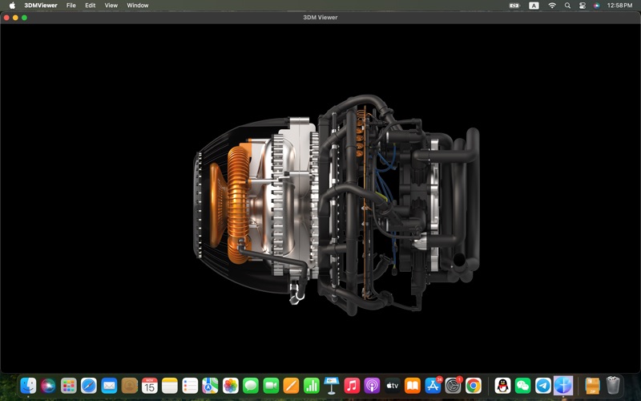Open the Edit menu
This screenshot has width=641, height=401.
90,5
